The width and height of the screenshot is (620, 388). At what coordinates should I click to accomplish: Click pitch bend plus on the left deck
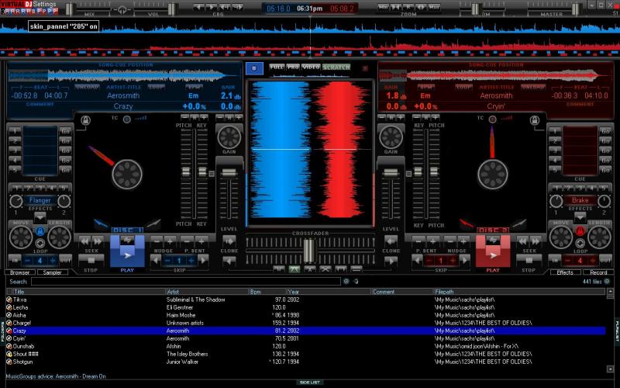pyautogui.click(x=201, y=241)
